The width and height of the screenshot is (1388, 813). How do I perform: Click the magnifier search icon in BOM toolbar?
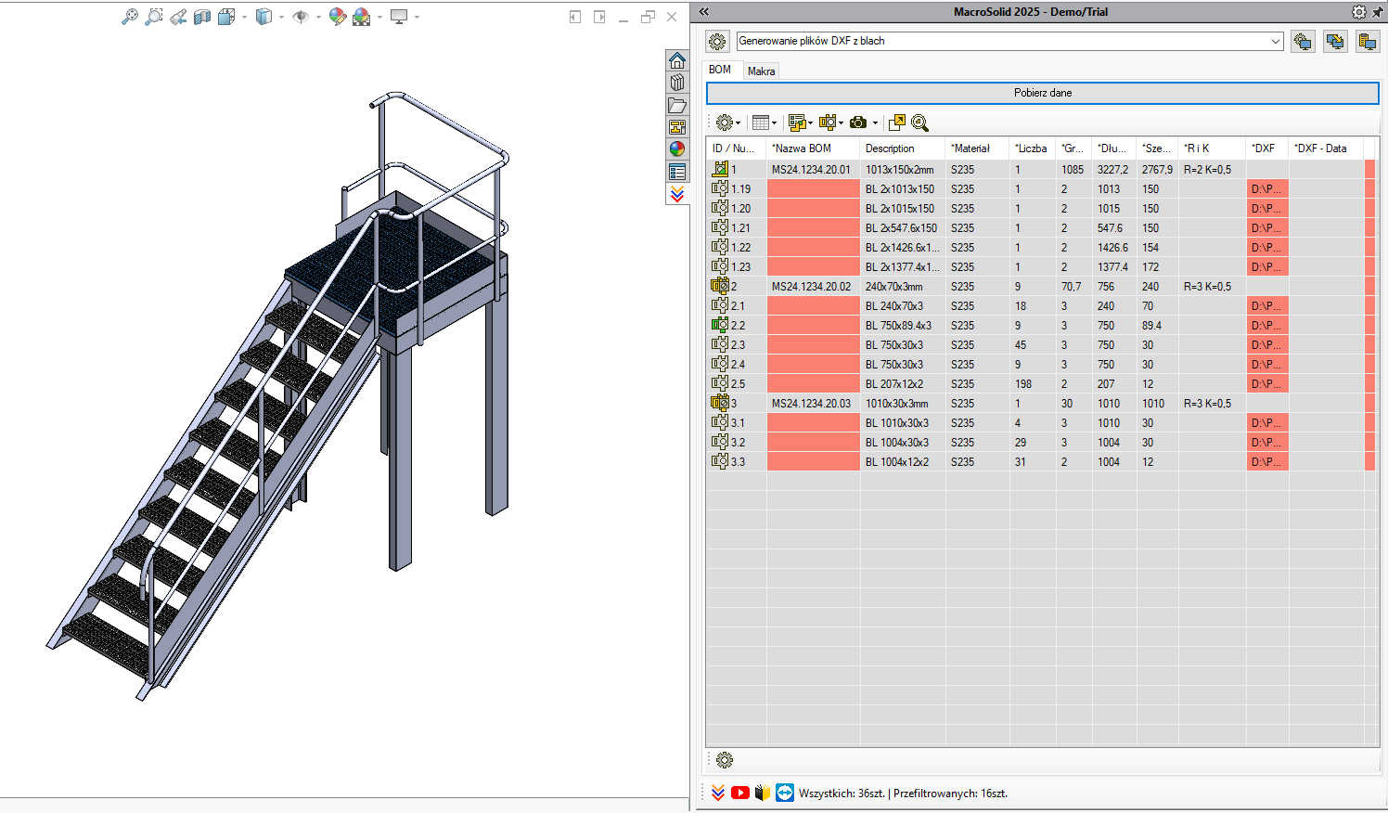919,123
